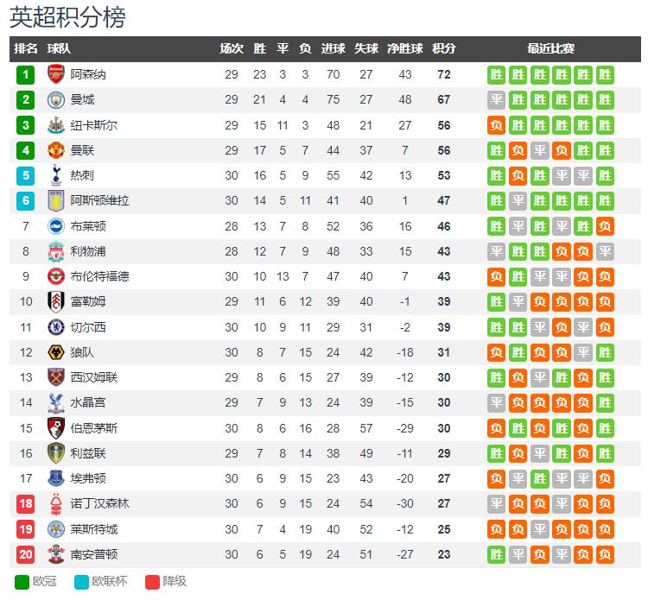Open the 布伦特福德 team link
The height and width of the screenshot is (600, 648).
[x=99, y=276]
